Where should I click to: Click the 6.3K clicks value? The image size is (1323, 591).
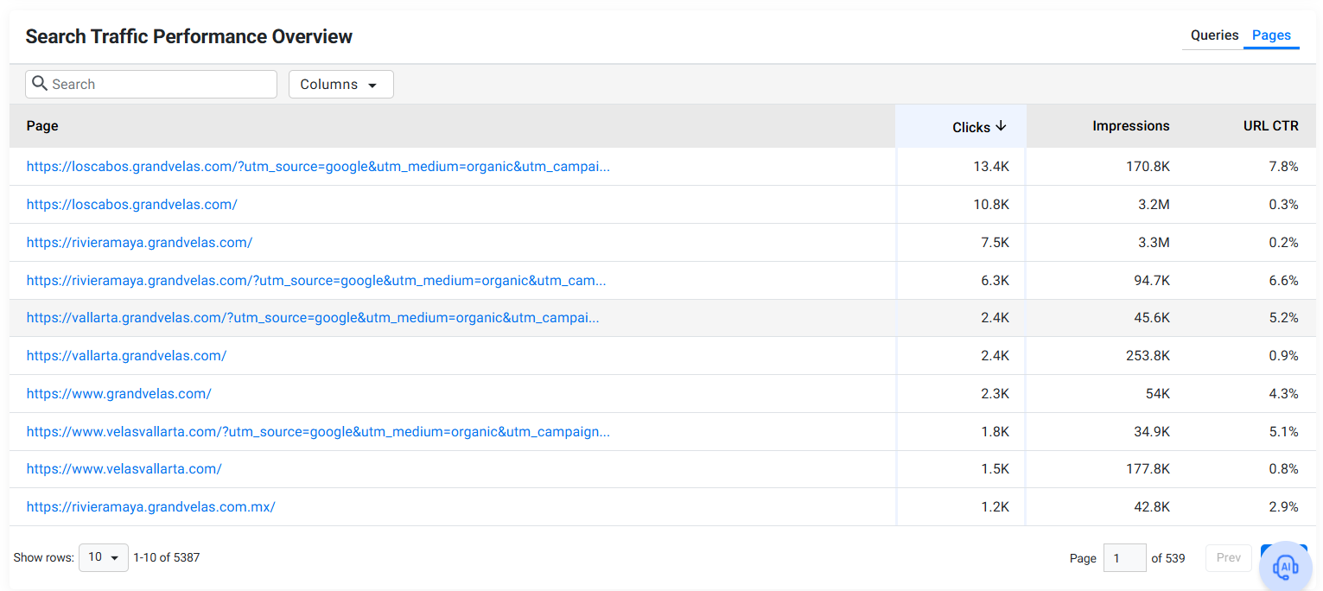[x=995, y=281]
